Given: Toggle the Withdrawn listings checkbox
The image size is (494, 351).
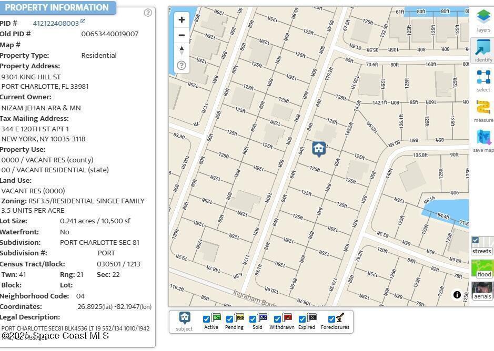Looking at the screenshot, I should pyautogui.click(x=277, y=319).
